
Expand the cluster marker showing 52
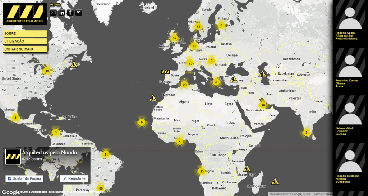click(174, 38)
